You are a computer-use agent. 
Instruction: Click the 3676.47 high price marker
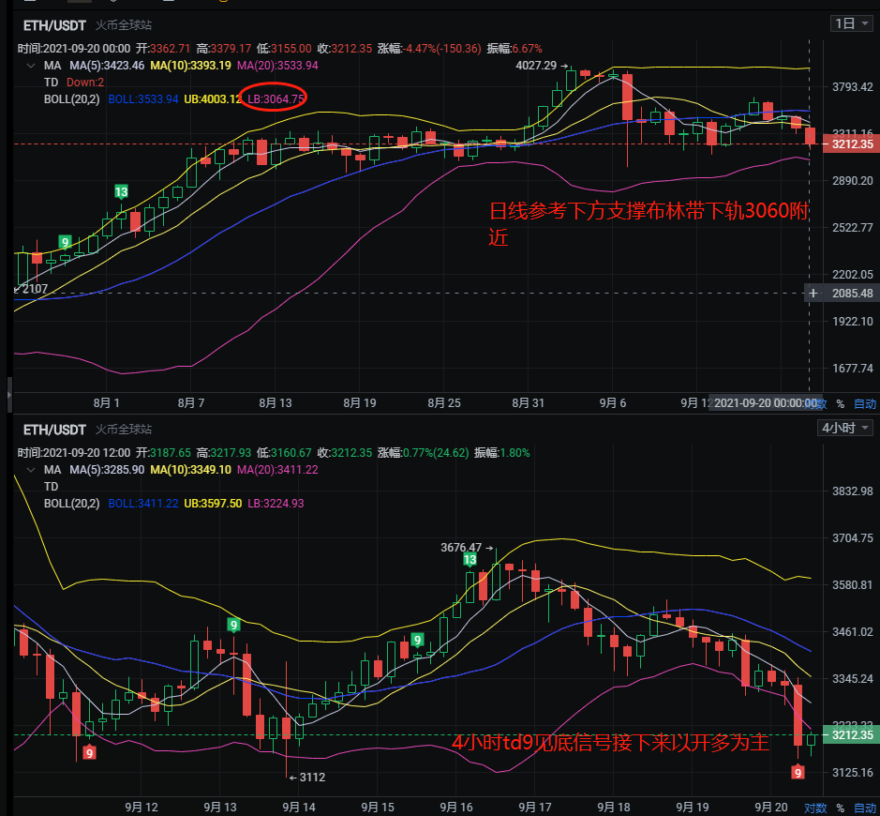tap(467, 547)
